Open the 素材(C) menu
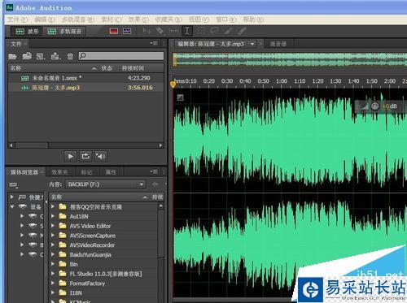Screen dimensions: 407x303 point(112,19)
